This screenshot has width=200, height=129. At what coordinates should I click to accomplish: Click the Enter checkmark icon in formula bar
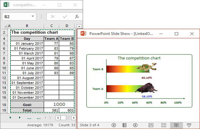coord(65,17)
